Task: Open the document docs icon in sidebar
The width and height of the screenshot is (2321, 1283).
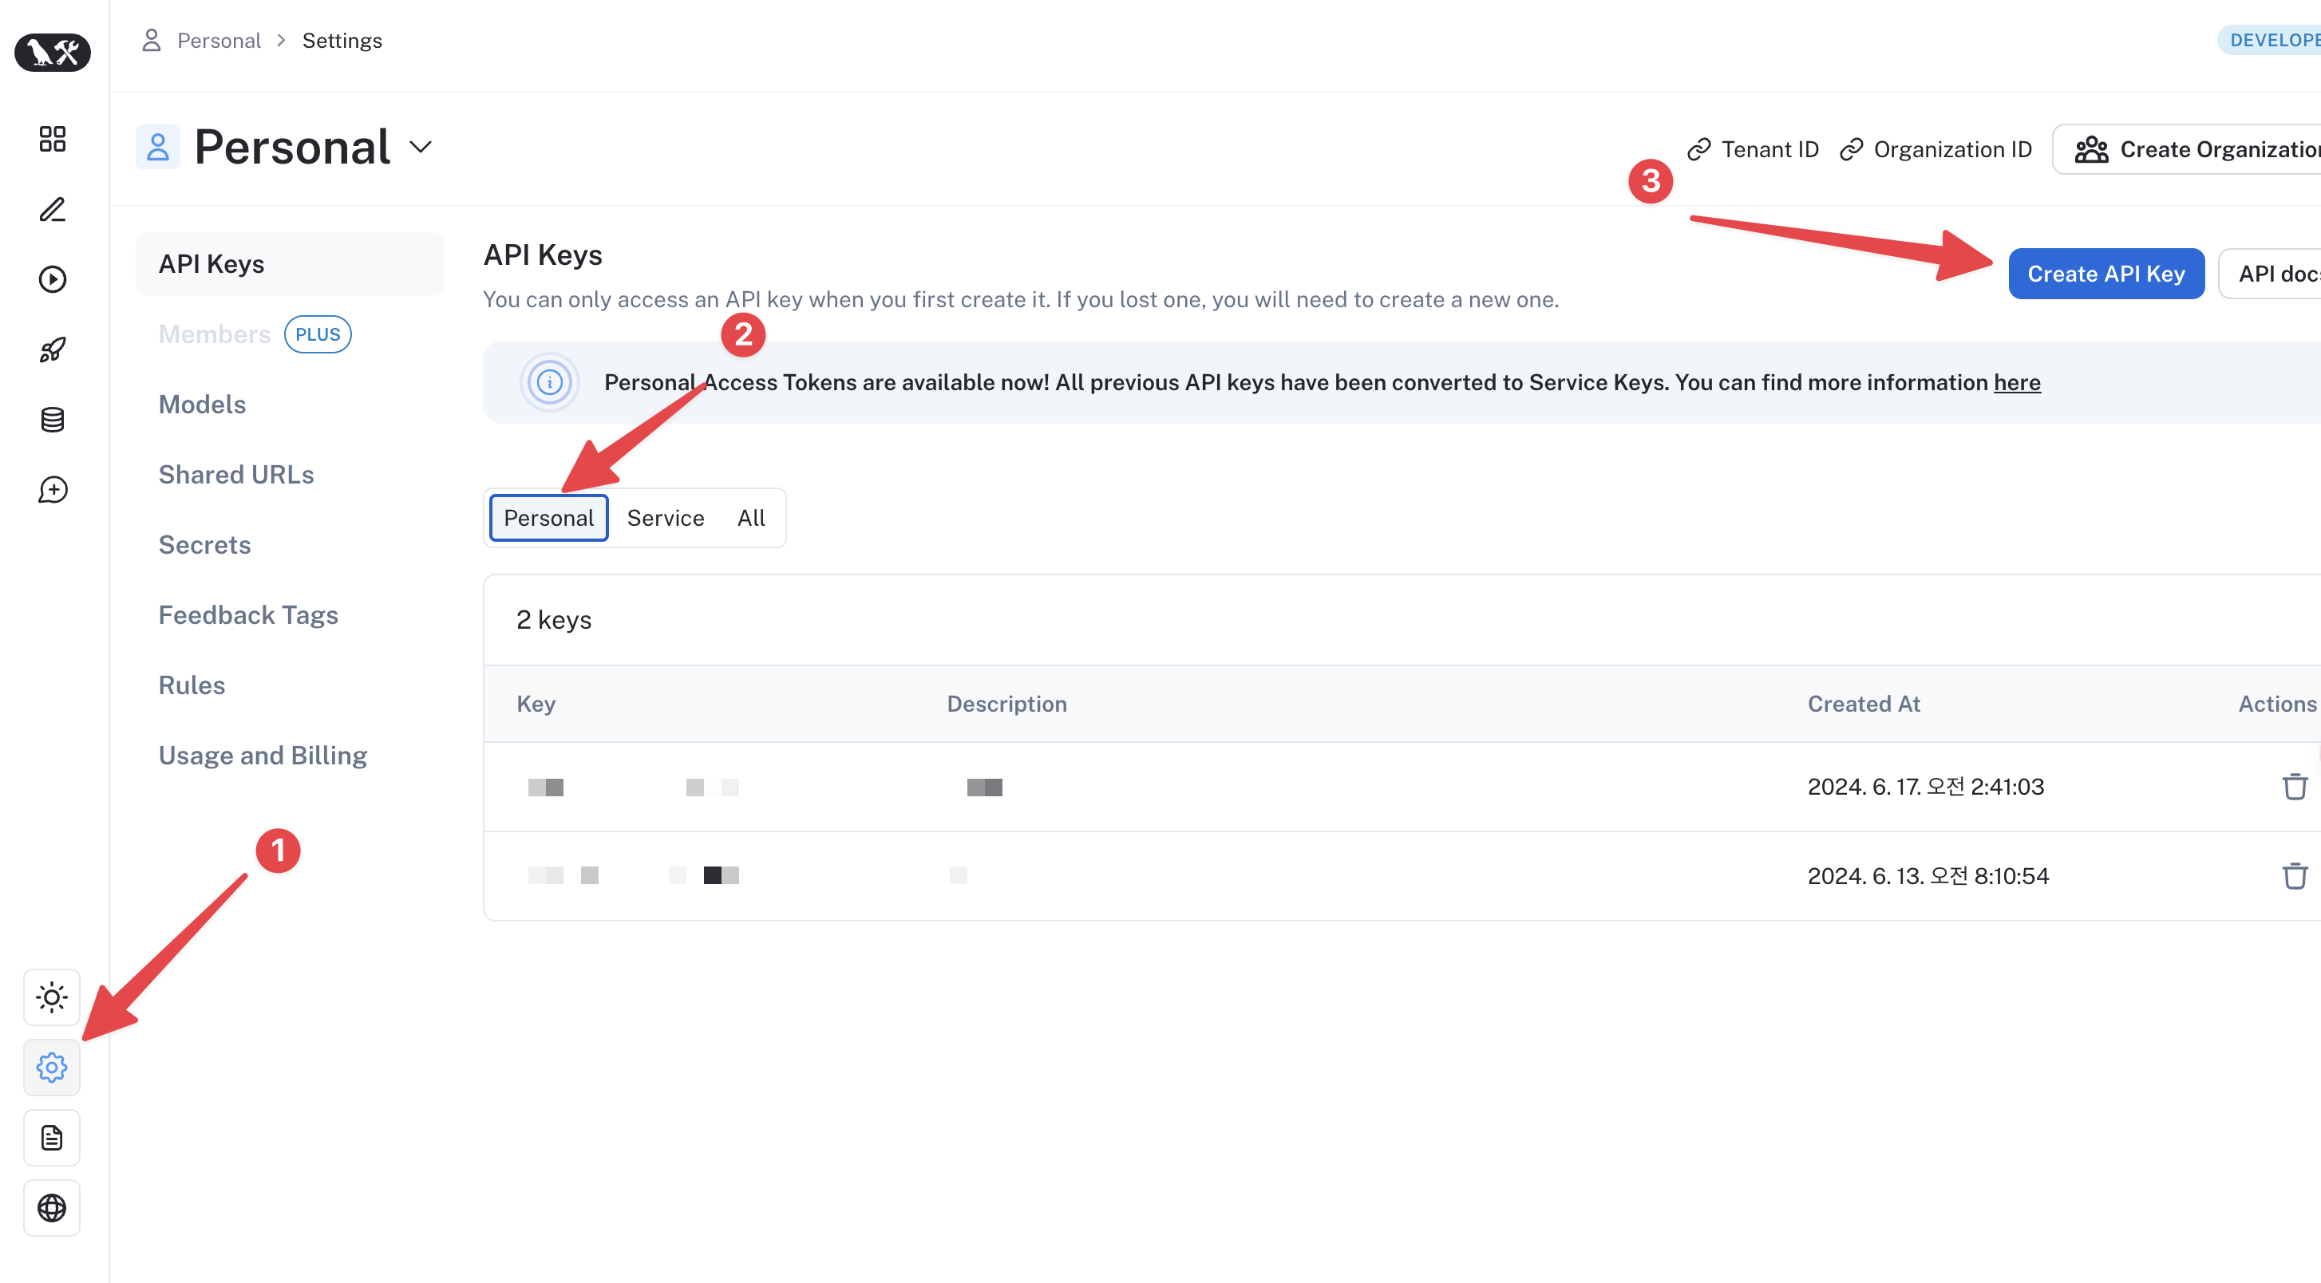Action: (52, 1138)
